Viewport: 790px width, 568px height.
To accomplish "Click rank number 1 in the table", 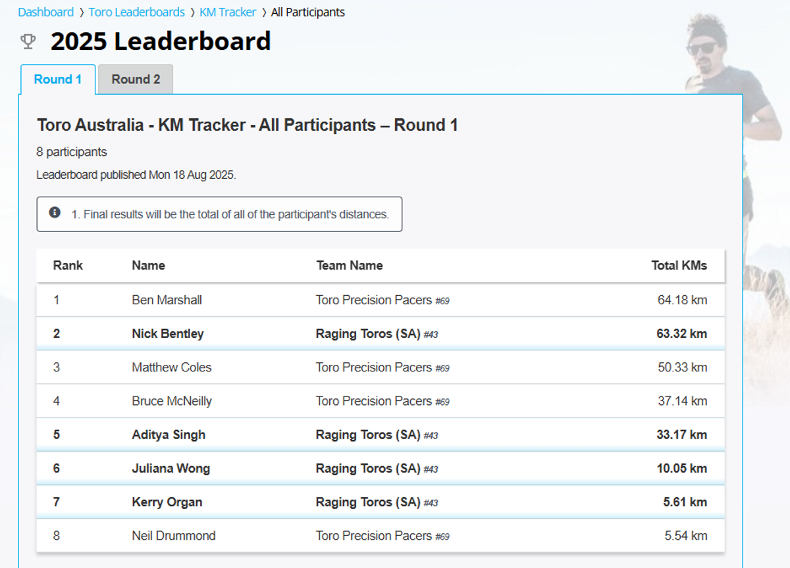I will 57,300.
